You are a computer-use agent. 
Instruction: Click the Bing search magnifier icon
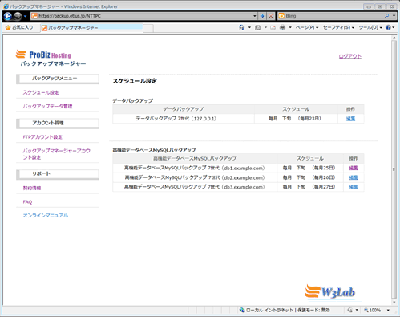click(x=386, y=16)
